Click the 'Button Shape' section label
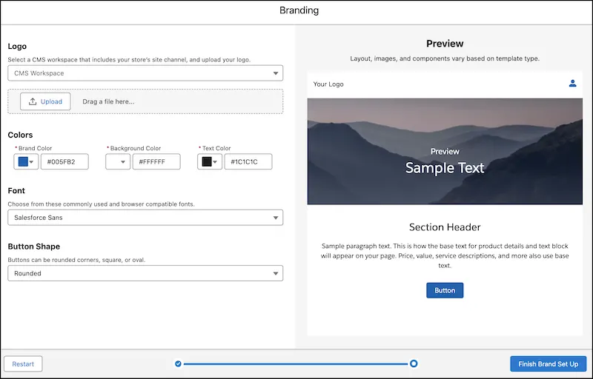Viewport: 593px width, 379px height. coord(34,246)
